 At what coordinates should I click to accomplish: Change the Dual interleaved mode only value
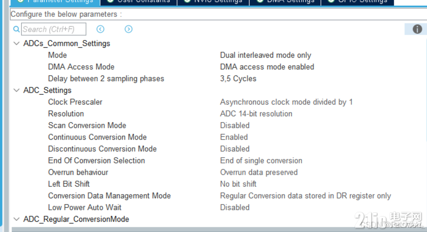click(x=265, y=55)
